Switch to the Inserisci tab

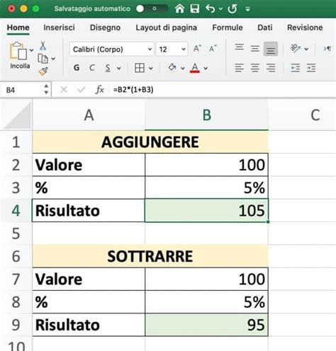[59, 28]
